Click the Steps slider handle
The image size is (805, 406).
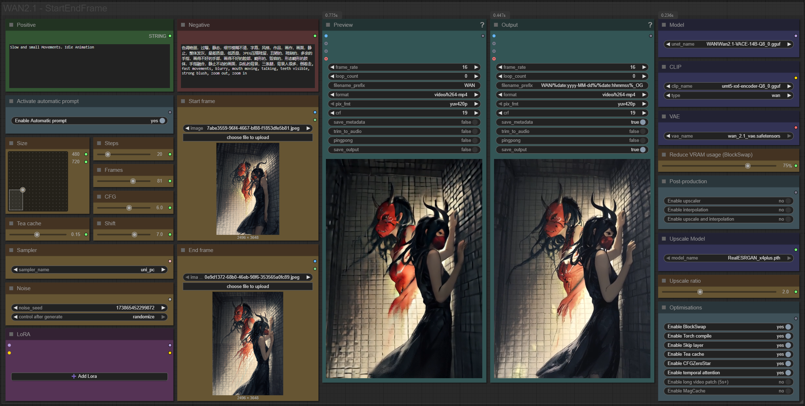[108, 154]
